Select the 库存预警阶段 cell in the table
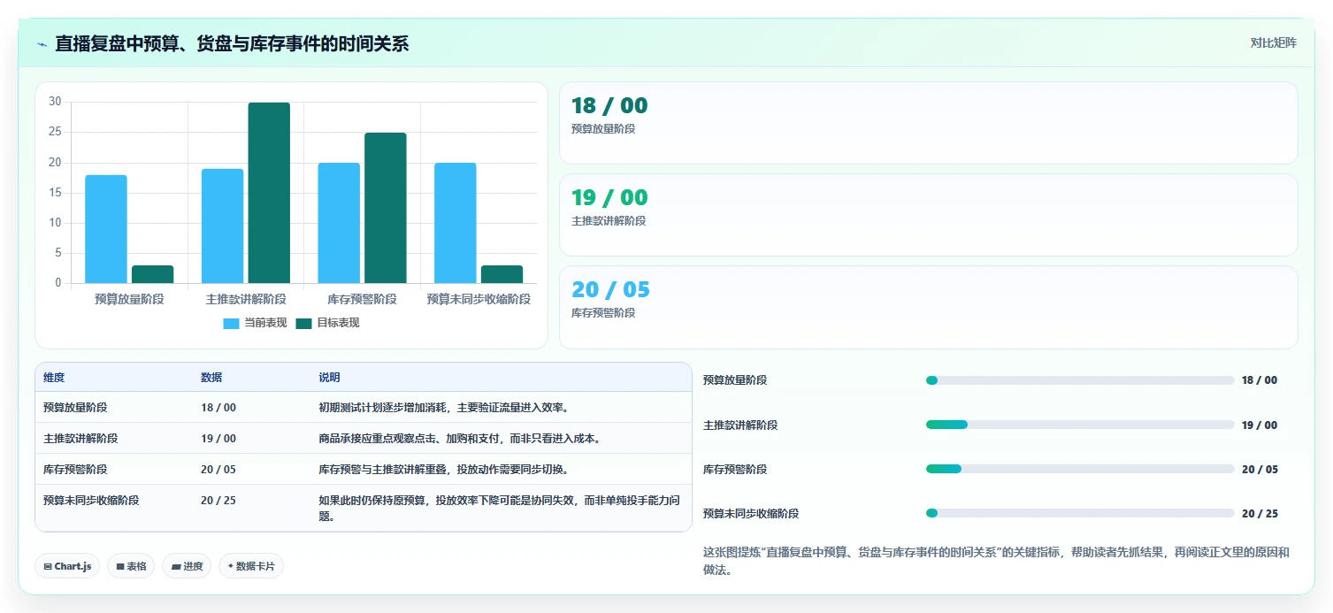The width and height of the screenshot is (1333, 613). [x=75, y=470]
